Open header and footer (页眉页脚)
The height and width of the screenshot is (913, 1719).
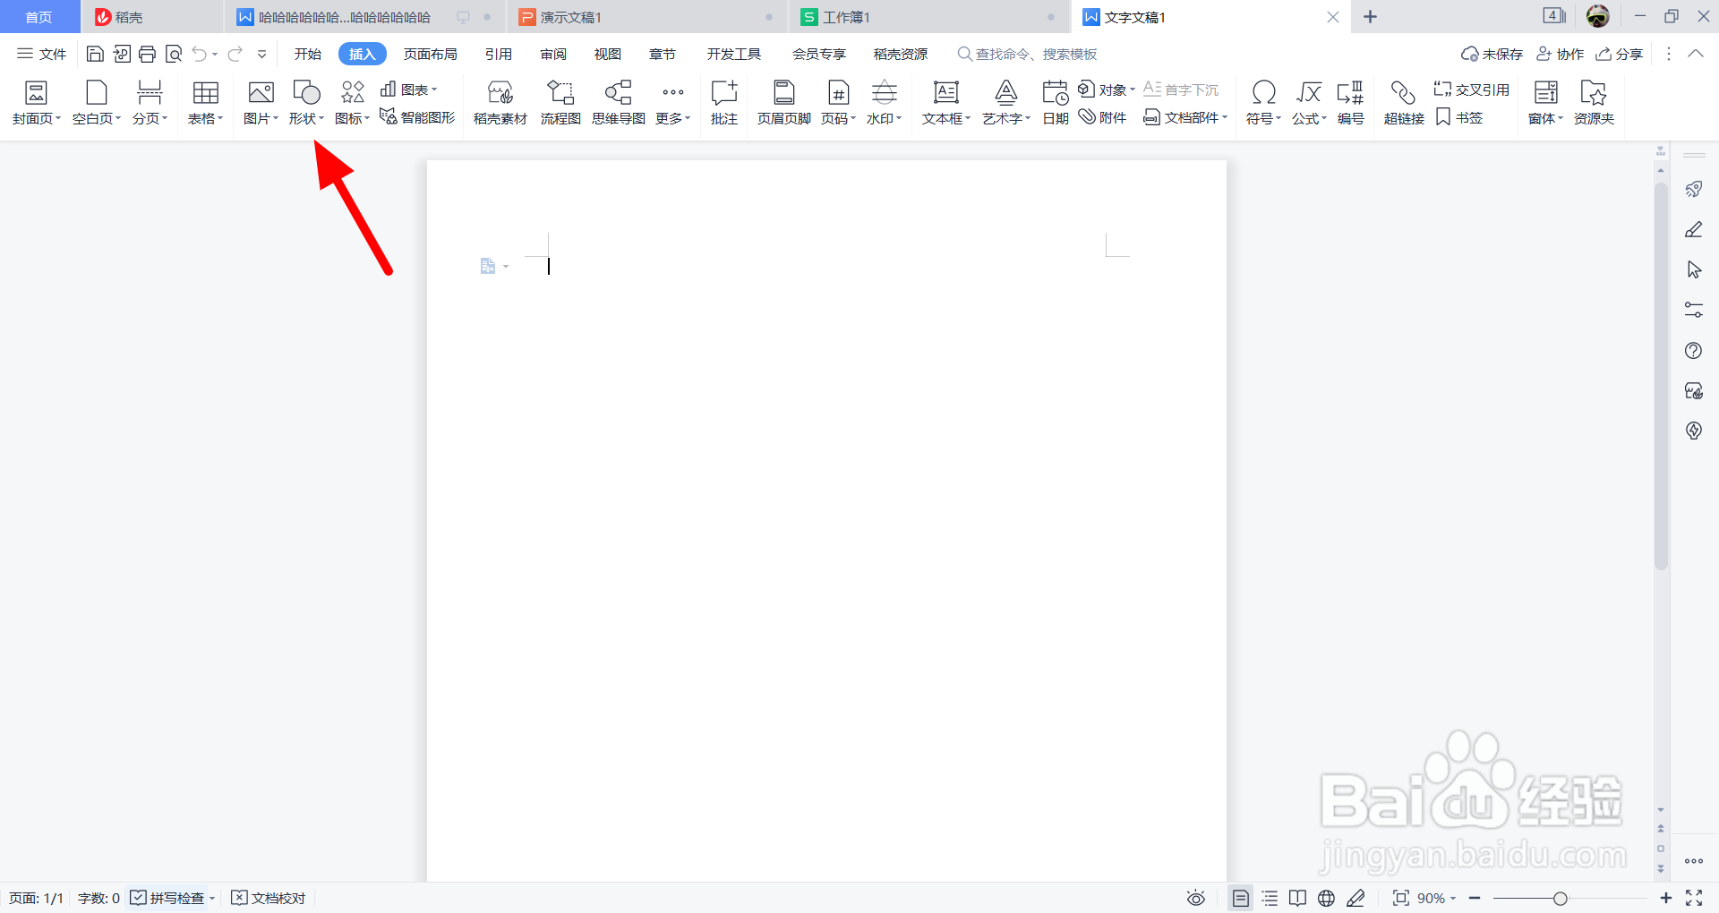click(783, 103)
